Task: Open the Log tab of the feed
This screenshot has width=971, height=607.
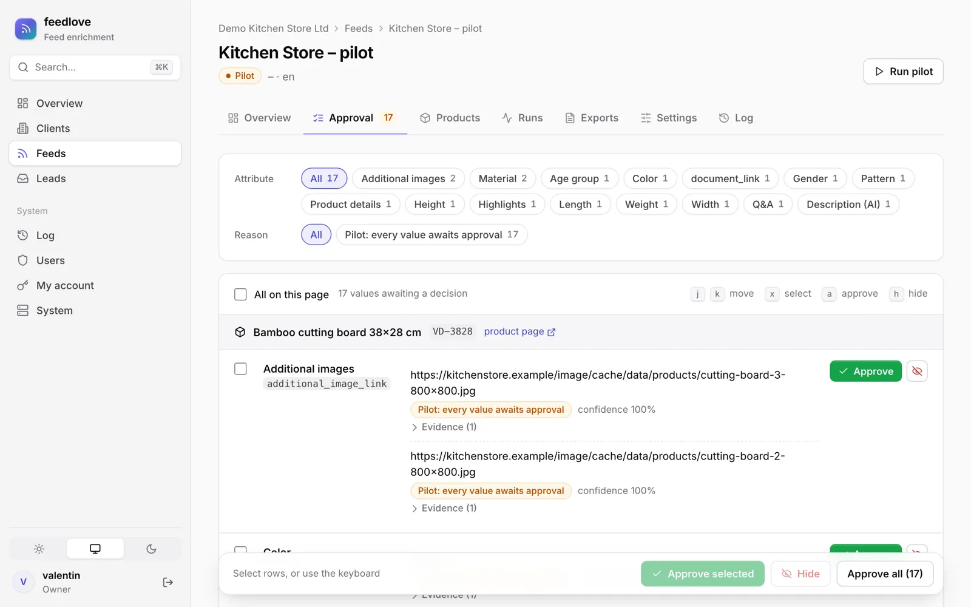Action: pyautogui.click(x=736, y=118)
